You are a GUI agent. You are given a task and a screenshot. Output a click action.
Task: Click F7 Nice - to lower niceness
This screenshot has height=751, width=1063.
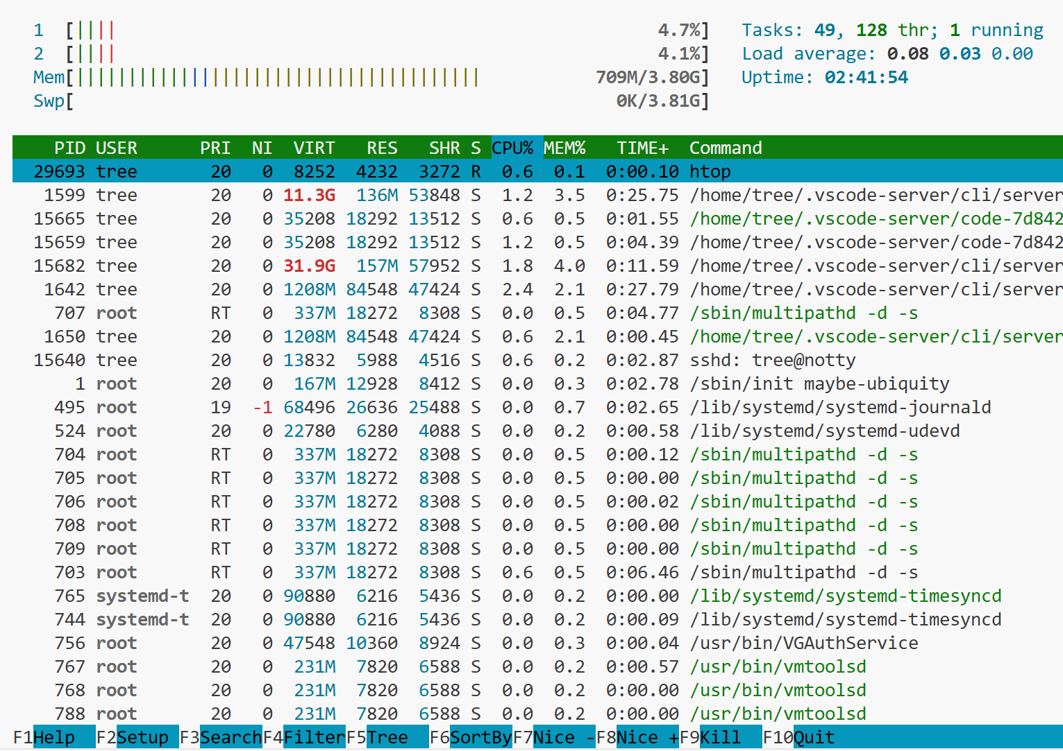(553, 737)
